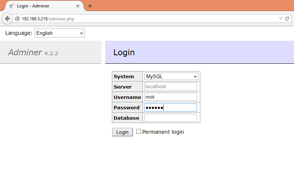Click the 4.2.2 version number
294x196 pixels.
(51, 53)
